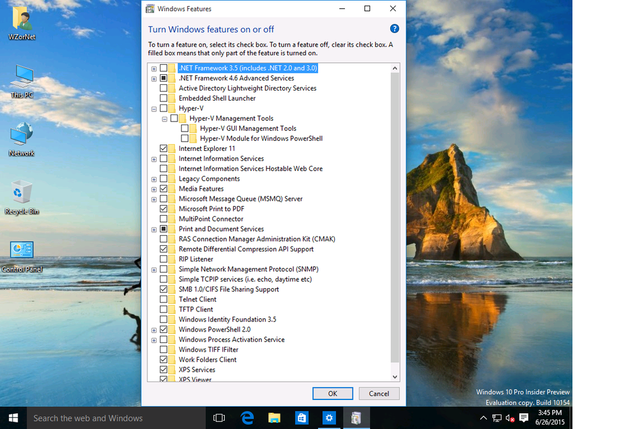Click the scrollbar up arrow
This screenshot has height=429, width=644.
coord(395,68)
